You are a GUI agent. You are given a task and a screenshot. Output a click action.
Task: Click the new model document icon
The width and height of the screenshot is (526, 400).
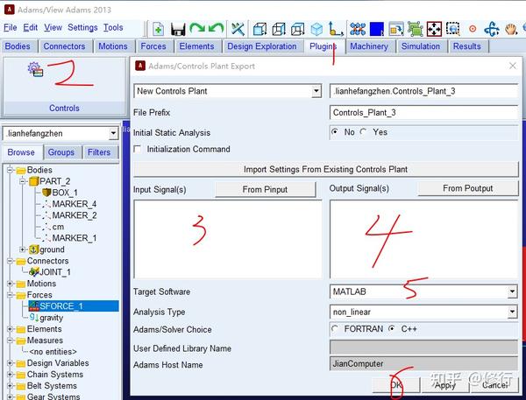(x=159, y=29)
